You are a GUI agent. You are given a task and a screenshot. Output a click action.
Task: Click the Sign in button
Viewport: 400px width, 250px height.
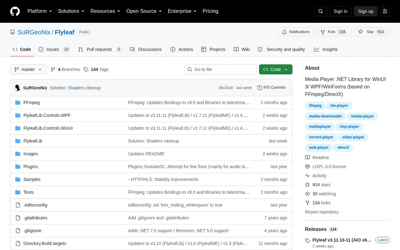point(340,11)
